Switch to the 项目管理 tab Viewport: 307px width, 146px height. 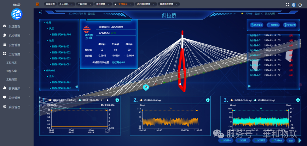(103, 4)
